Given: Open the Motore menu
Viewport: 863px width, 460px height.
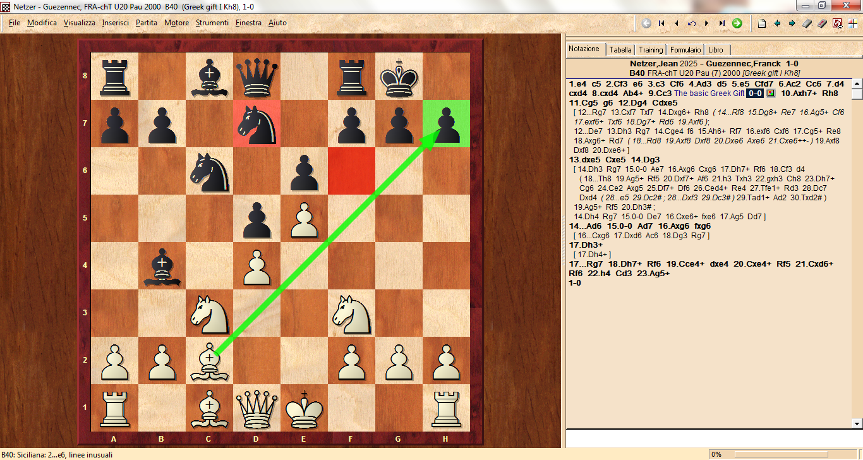Looking at the screenshot, I should pyautogui.click(x=176, y=23).
